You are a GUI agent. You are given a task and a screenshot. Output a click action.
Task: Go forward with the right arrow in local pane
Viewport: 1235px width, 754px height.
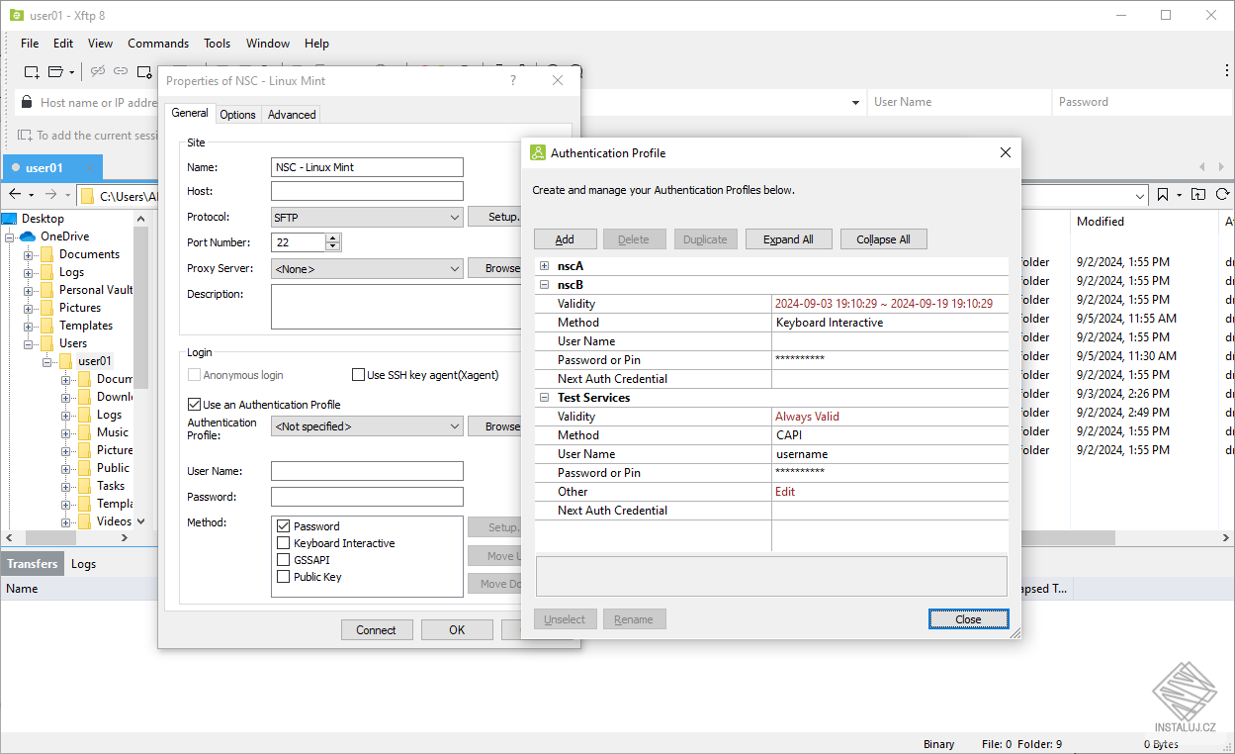point(49,195)
